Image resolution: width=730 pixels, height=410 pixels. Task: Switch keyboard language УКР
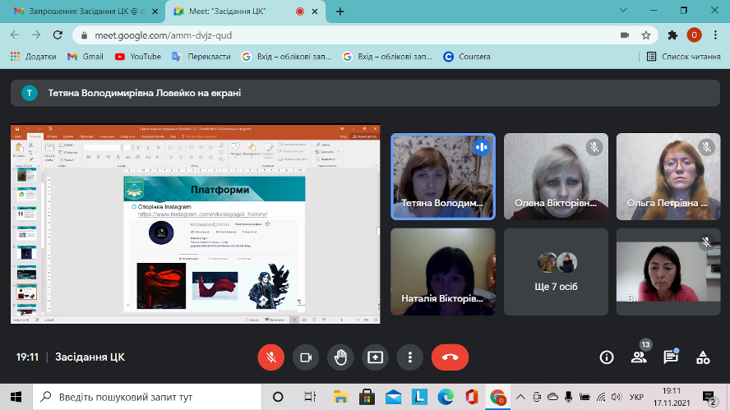[636, 397]
